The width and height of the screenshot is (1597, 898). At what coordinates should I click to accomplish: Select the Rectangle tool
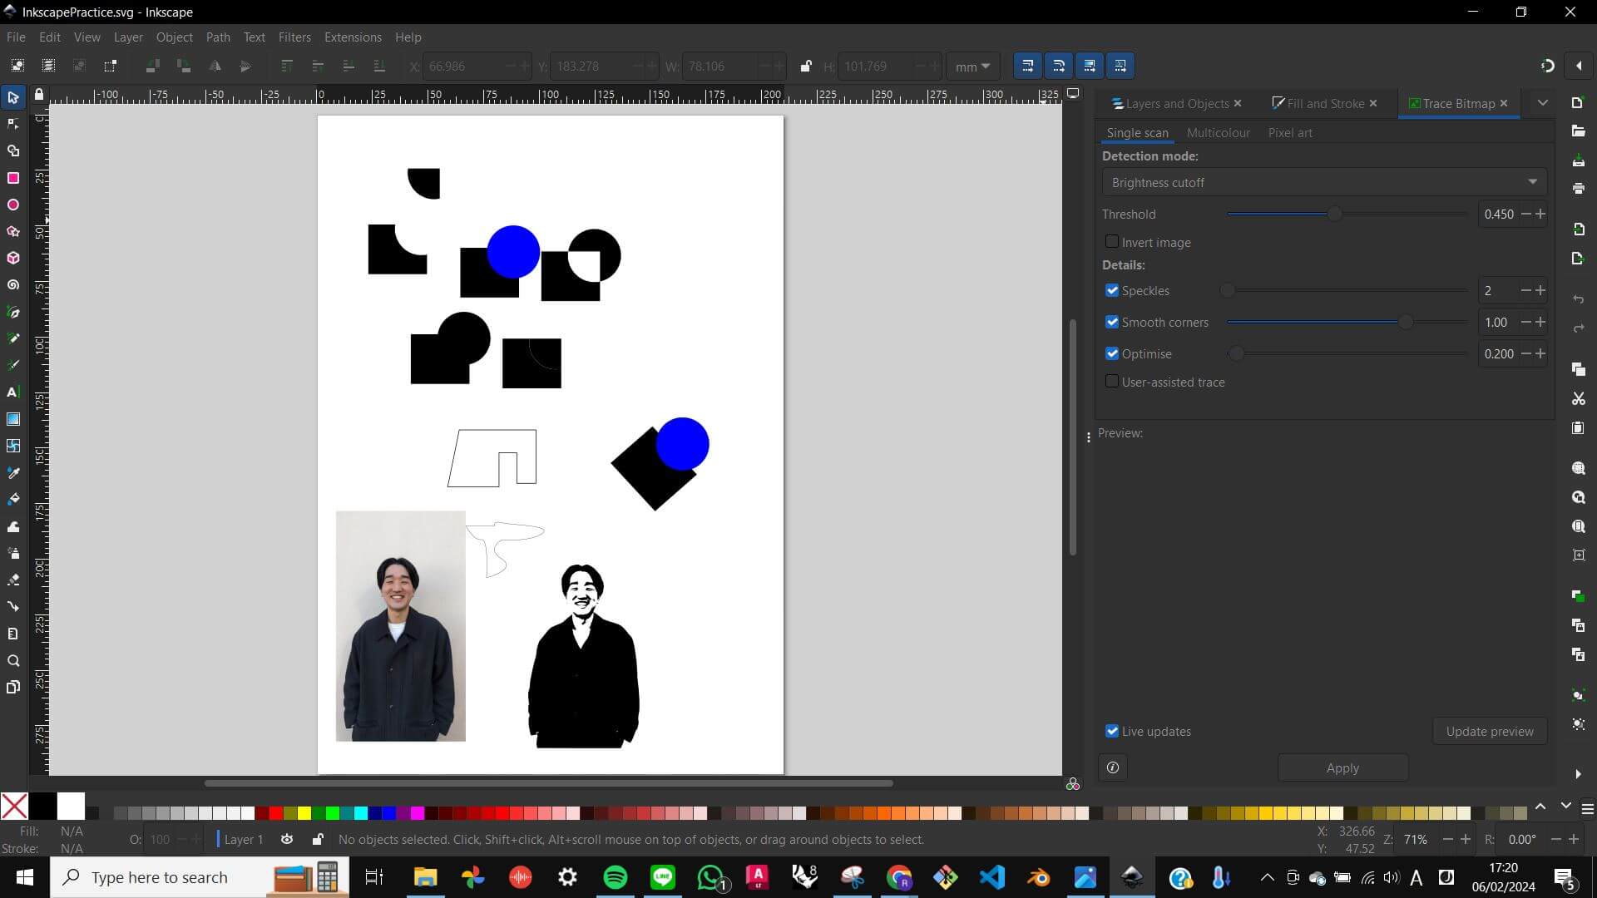tap(13, 178)
